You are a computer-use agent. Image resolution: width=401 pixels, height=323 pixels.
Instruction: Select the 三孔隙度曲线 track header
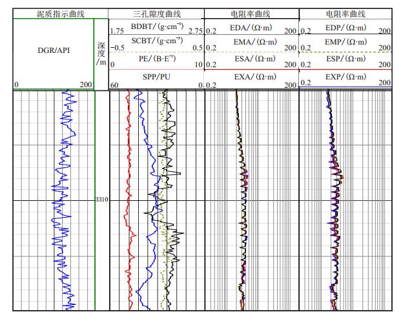156,14
